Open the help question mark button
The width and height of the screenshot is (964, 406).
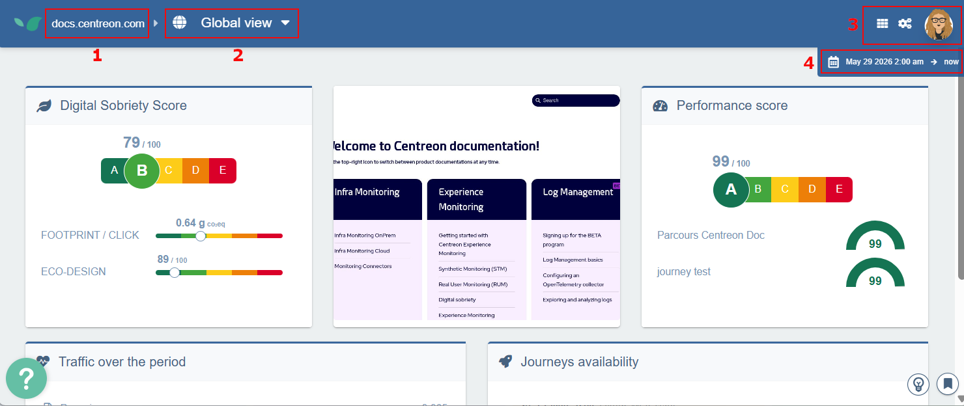click(26, 378)
